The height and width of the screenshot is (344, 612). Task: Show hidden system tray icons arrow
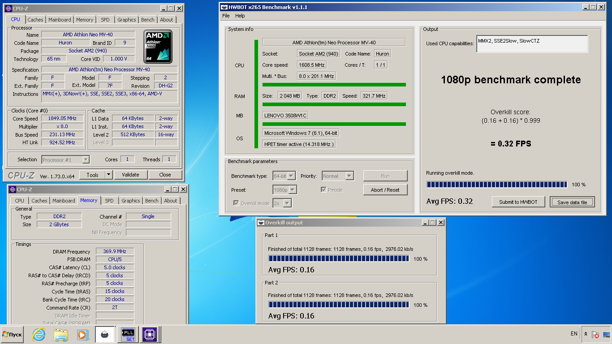click(x=586, y=334)
